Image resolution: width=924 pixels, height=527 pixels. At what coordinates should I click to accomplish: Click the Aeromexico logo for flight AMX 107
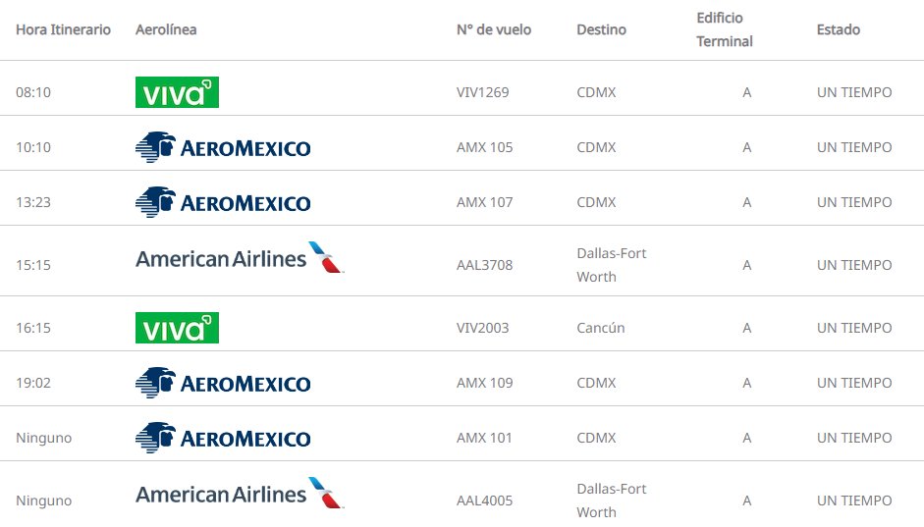223,202
